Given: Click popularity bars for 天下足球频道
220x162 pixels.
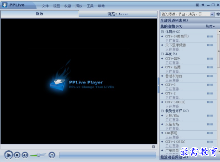Looking at the screenshot, I should (x=210, y=45).
